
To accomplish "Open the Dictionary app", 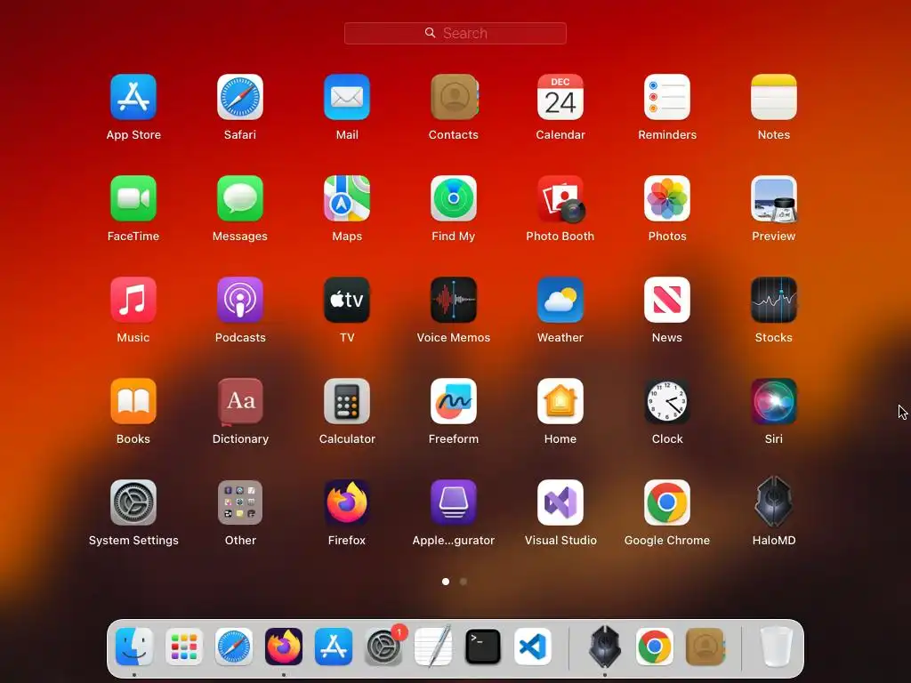I will coord(240,401).
